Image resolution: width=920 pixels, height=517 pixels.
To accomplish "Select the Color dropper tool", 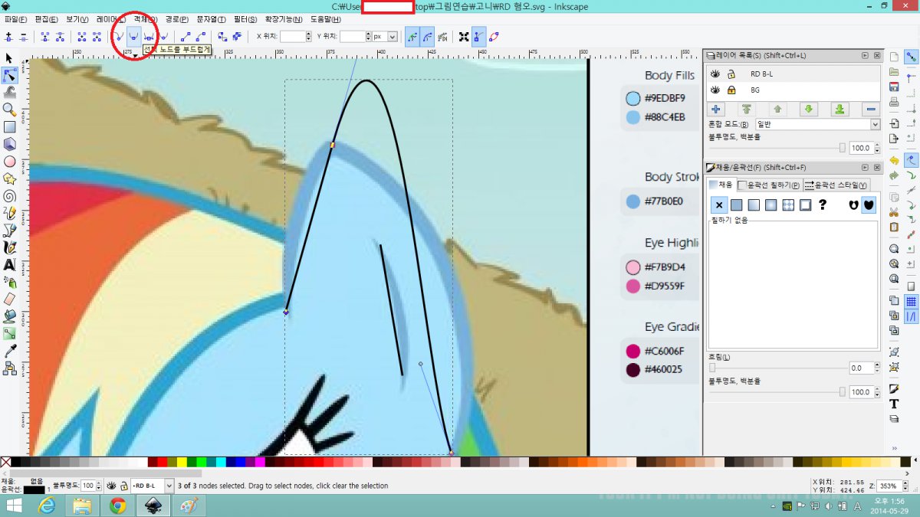I will [10, 351].
